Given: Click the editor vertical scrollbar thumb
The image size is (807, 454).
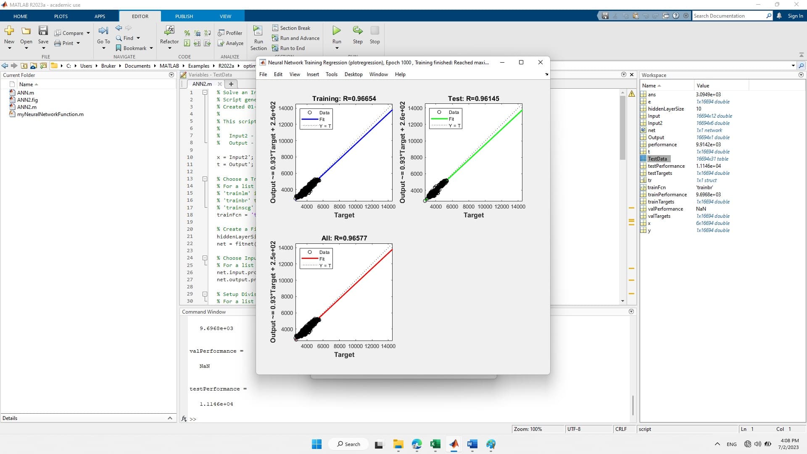Looking at the screenshot, I should (622, 127).
